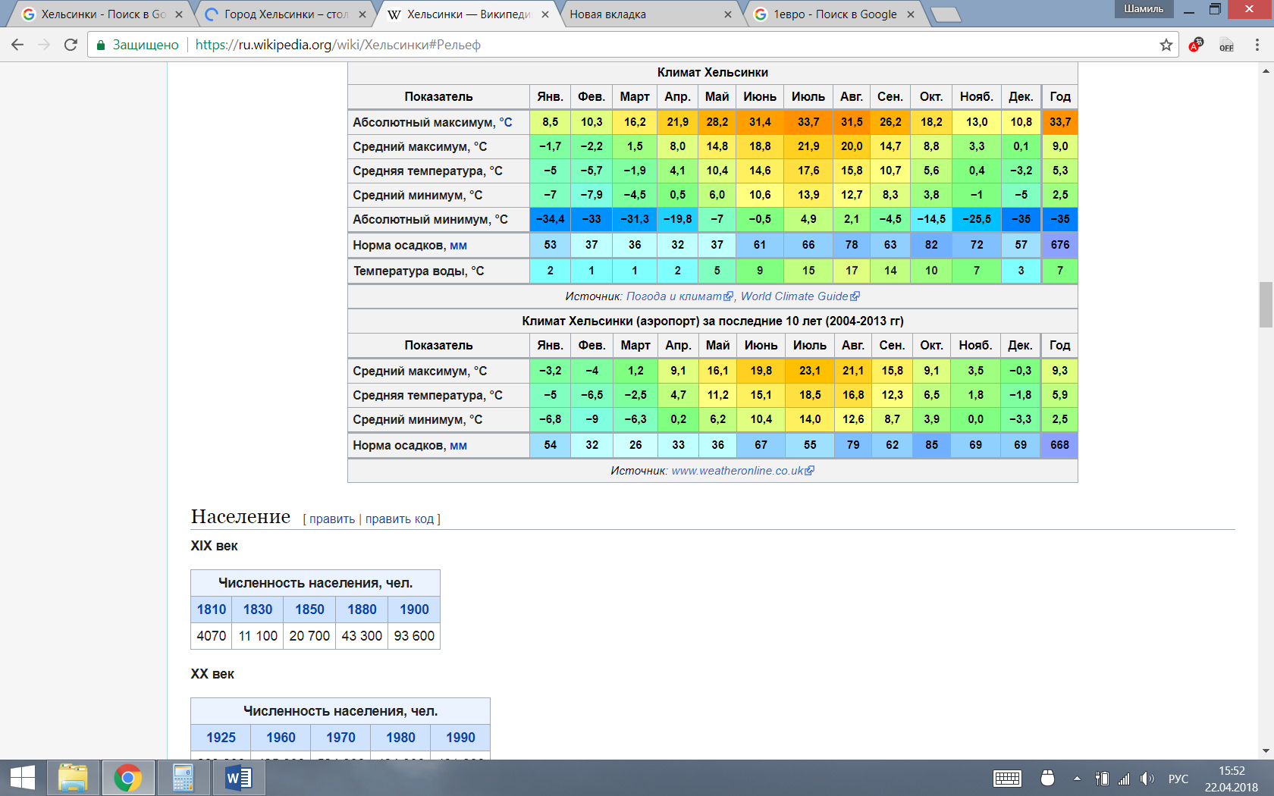The image size is (1274, 796).
Task: Show hidden system tray icons
Action: click(1077, 779)
